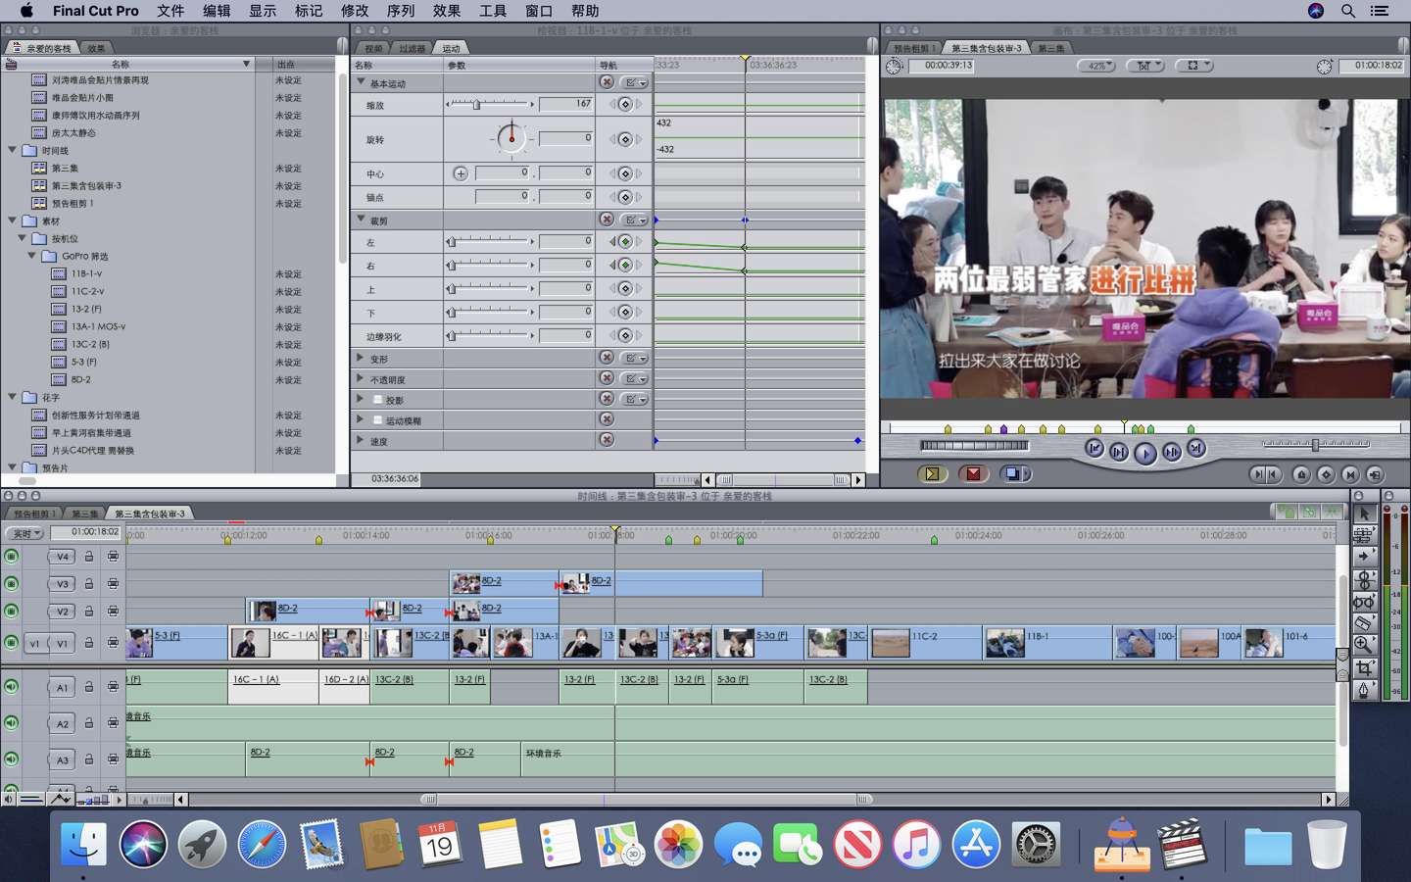Image resolution: width=1411 pixels, height=882 pixels.
Task: Toggle visibility of track V2
Action: click(x=11, y=611)
